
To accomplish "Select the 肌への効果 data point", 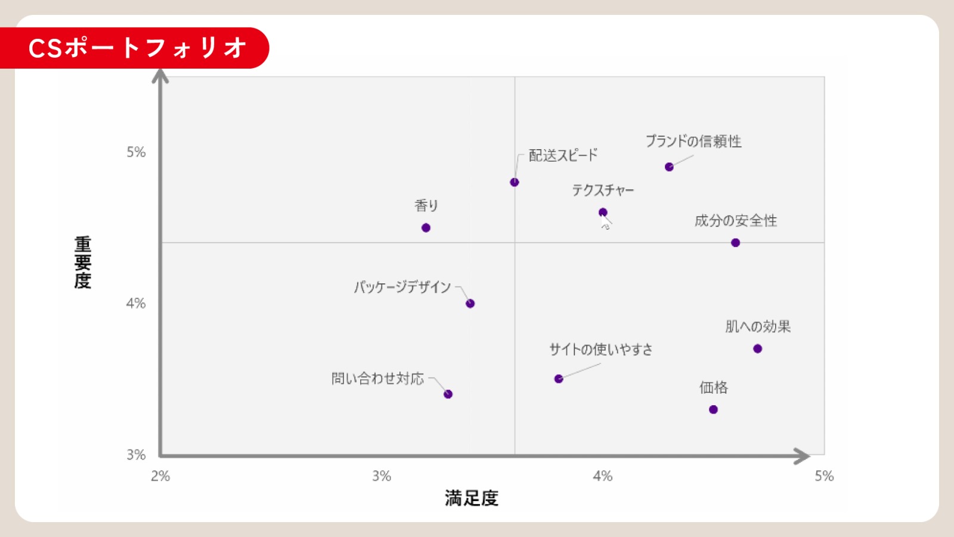I will (x=757, y=349).
